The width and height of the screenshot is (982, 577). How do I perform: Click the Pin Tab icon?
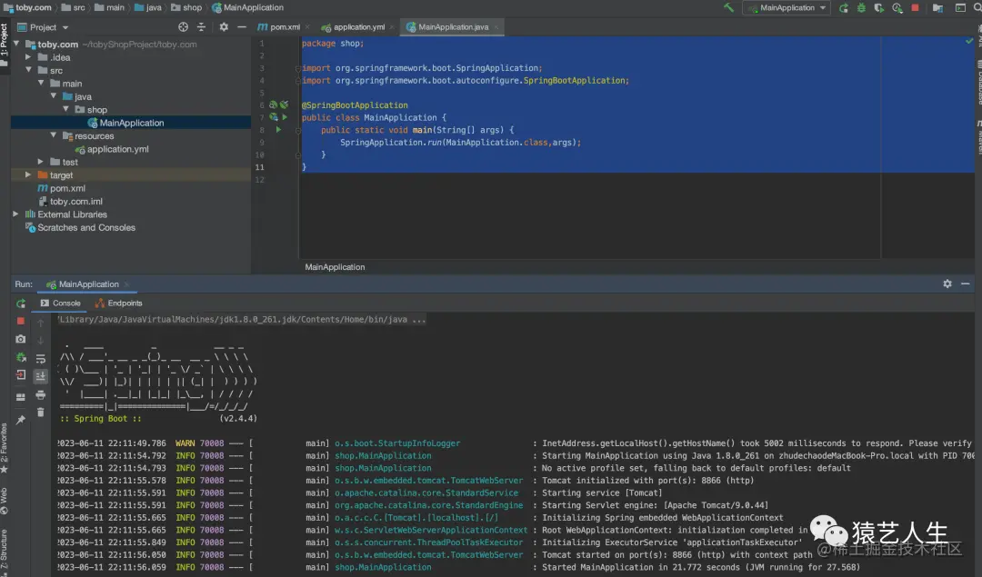[21, 420]
